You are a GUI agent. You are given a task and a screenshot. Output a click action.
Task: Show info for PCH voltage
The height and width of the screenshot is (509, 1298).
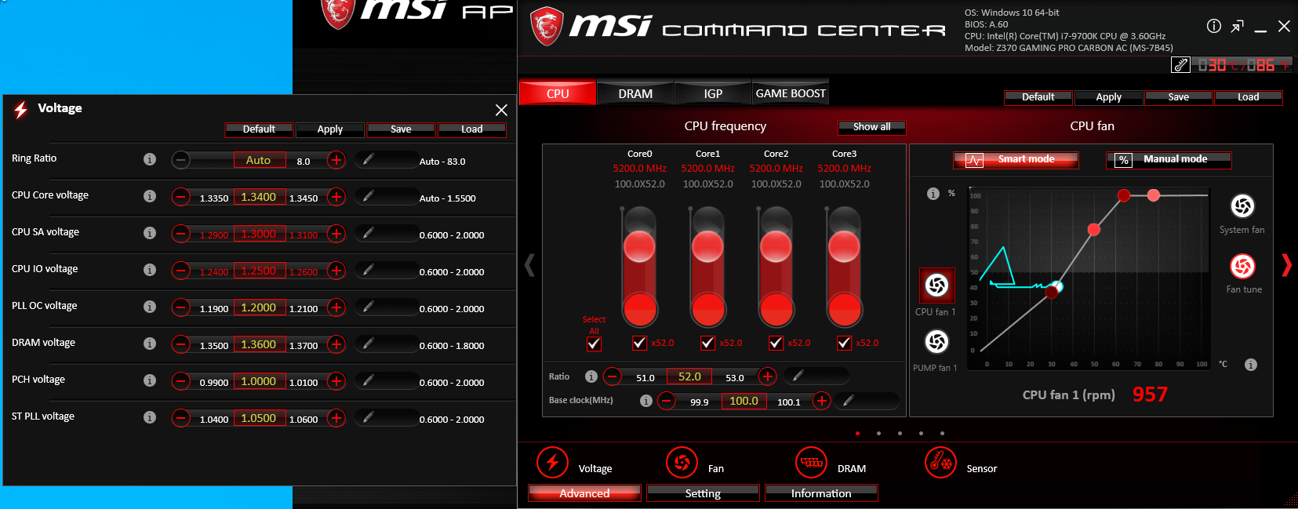(x=150, y=380)
